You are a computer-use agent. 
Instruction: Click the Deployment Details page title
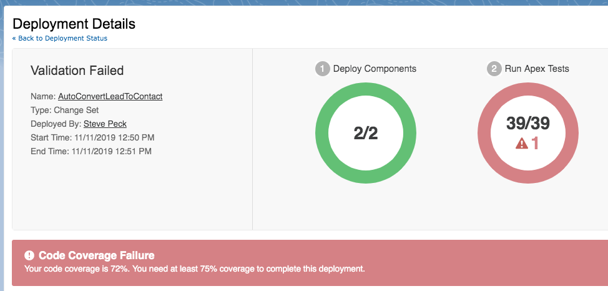click(x=74, y=24)
